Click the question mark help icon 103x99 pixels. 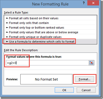coord(83,3)
